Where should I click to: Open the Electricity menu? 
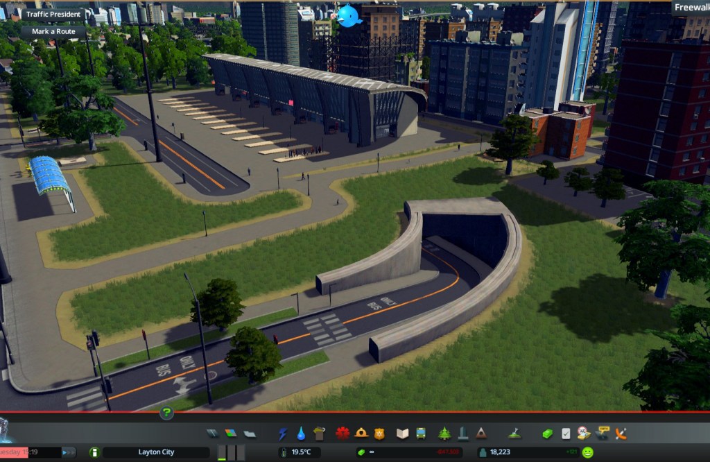pos(283,434)
